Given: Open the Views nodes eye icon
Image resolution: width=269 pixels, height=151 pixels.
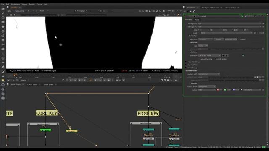Looking at the screenshot, I should tap(3, 62).
